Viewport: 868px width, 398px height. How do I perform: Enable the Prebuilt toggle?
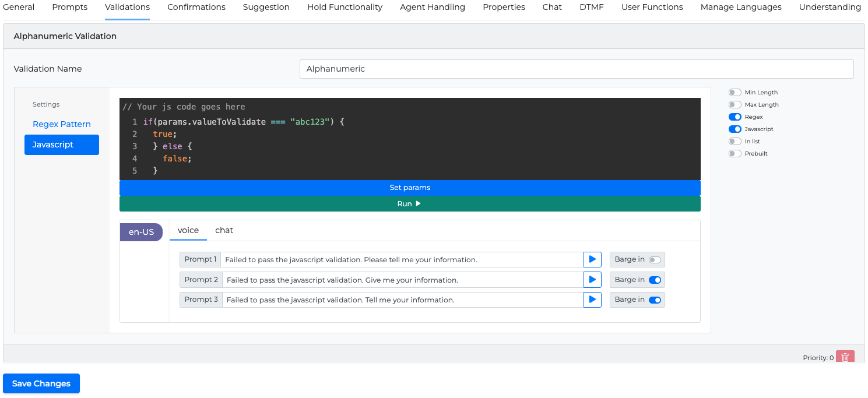(735, 154)
